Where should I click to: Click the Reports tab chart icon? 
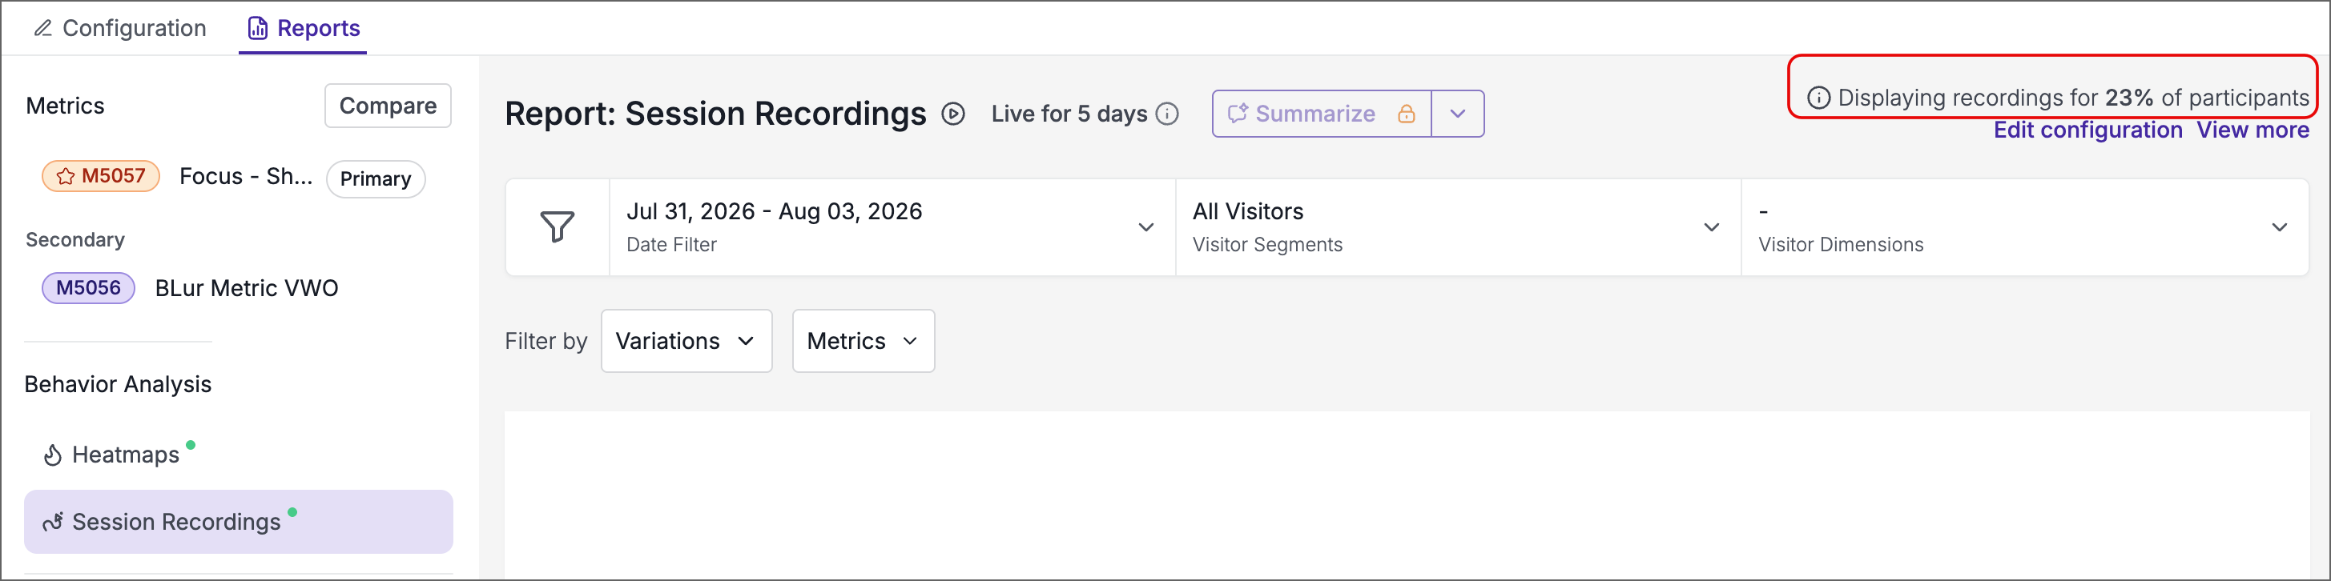(258, 29)
